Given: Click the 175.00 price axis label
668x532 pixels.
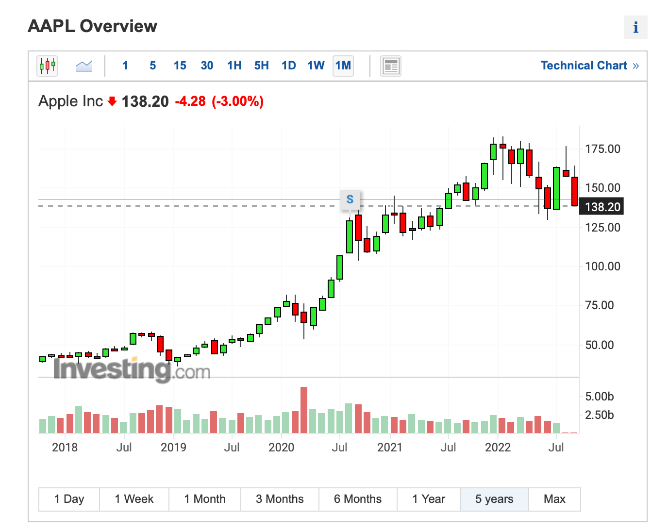Looking at the screenshot, I should click(602, 149).
